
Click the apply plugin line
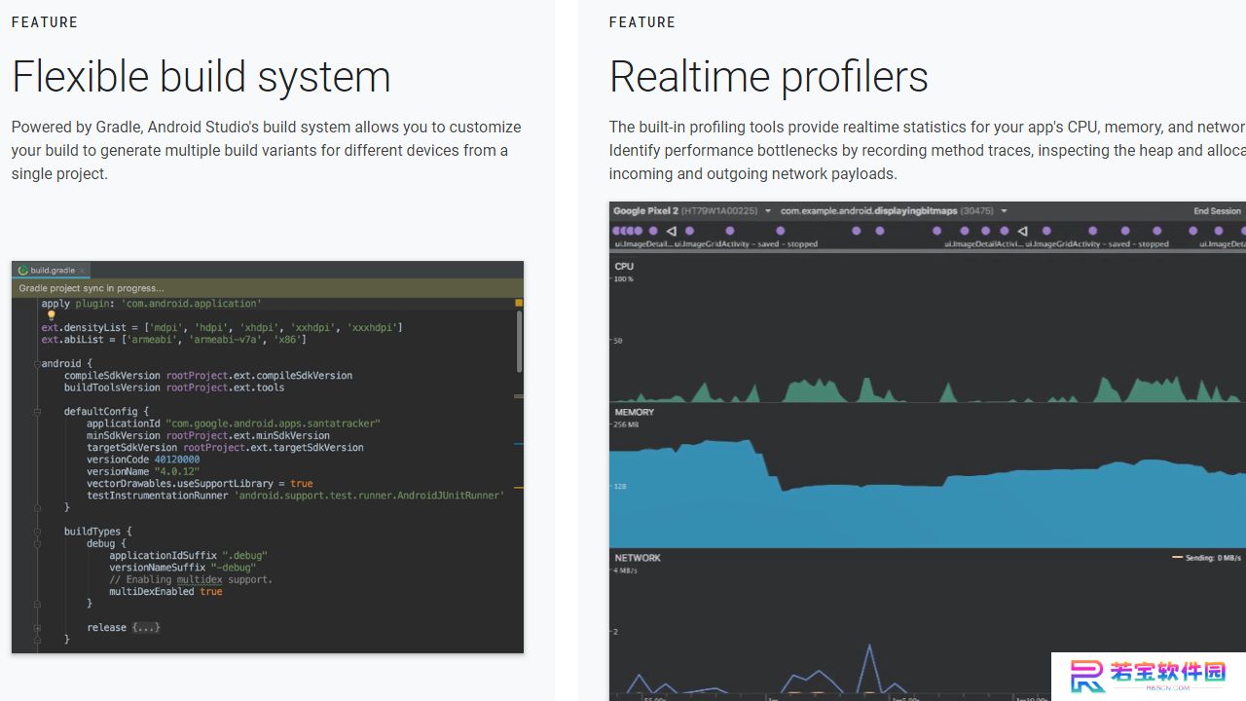151,304
